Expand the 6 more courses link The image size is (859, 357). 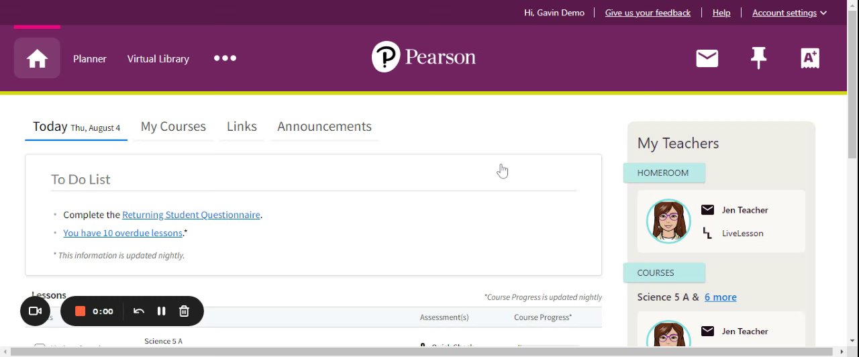click(720, 297)
